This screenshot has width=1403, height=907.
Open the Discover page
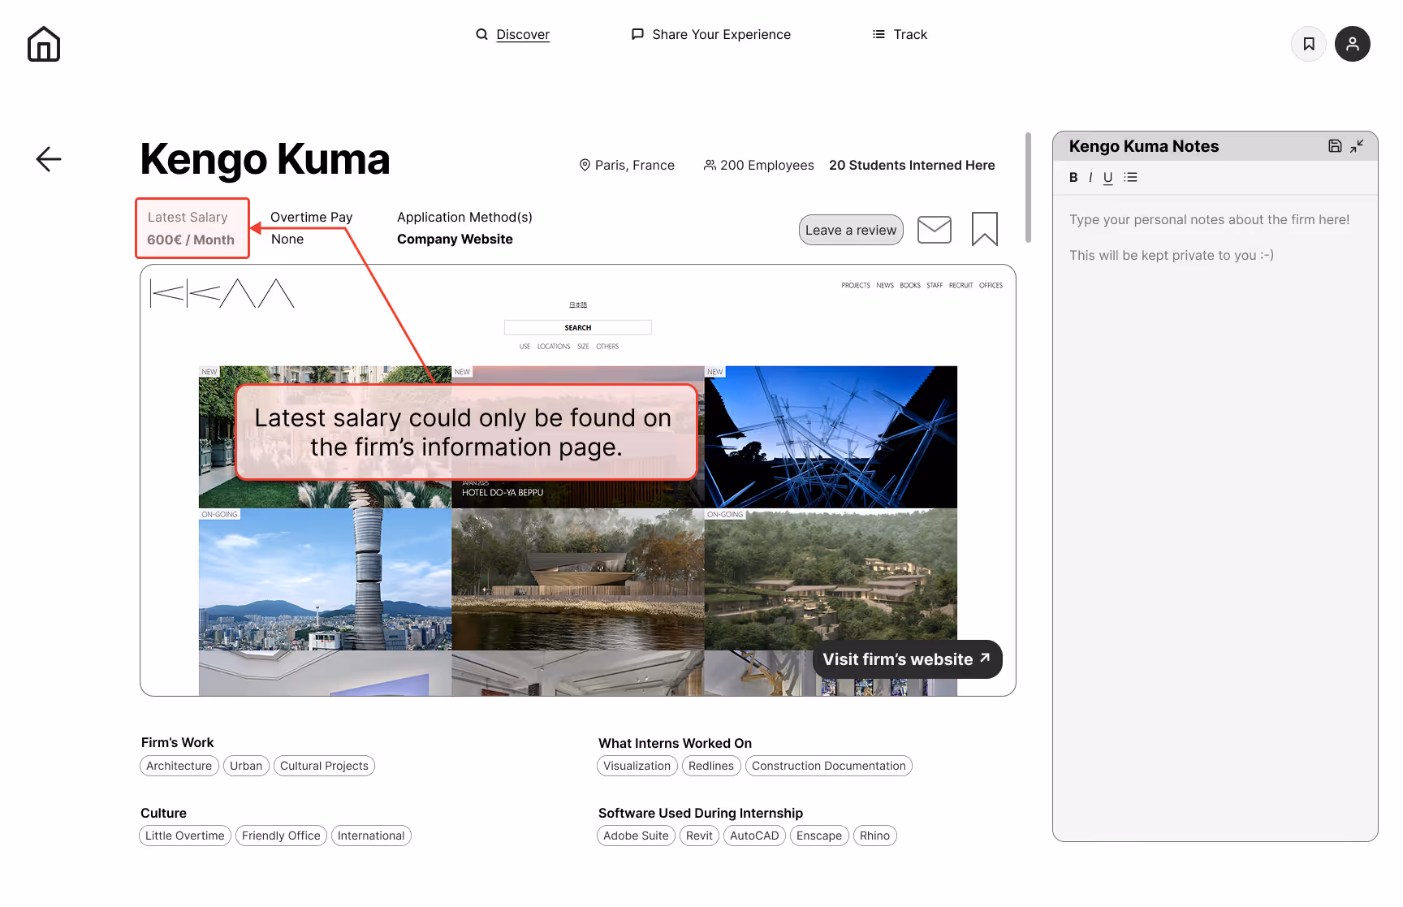point(513,34)
